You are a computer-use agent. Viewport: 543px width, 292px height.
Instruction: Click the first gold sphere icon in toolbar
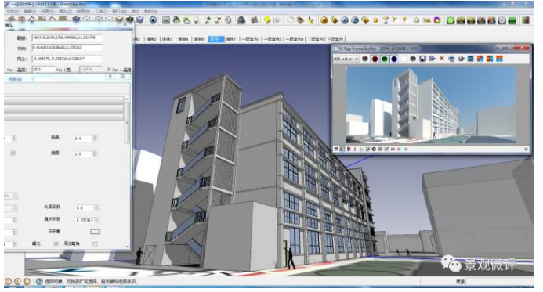(x=324, y=20)
